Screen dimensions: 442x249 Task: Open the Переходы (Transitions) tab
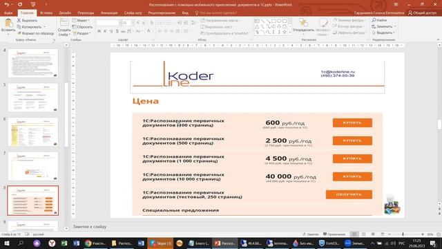tap(86, 12)
